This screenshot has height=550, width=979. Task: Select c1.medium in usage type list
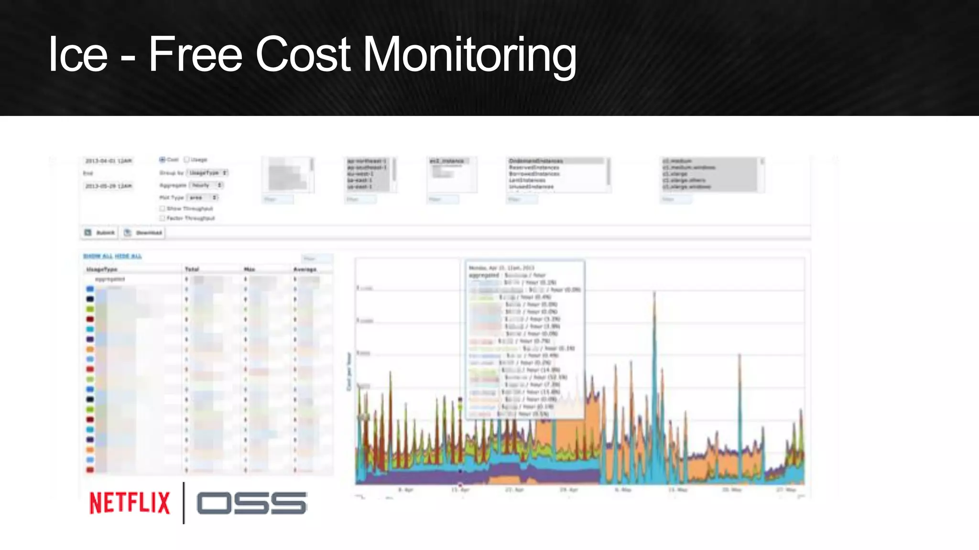coord(677,161)
